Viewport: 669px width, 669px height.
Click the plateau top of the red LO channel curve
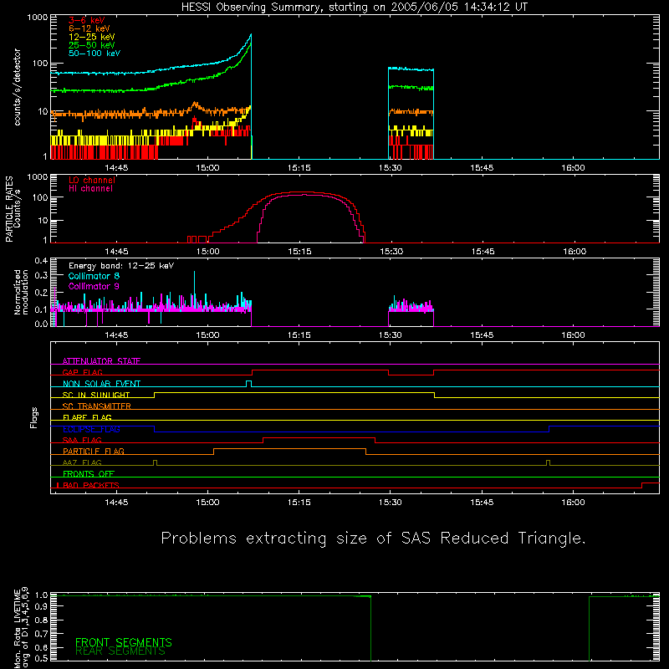coord(301,192)
